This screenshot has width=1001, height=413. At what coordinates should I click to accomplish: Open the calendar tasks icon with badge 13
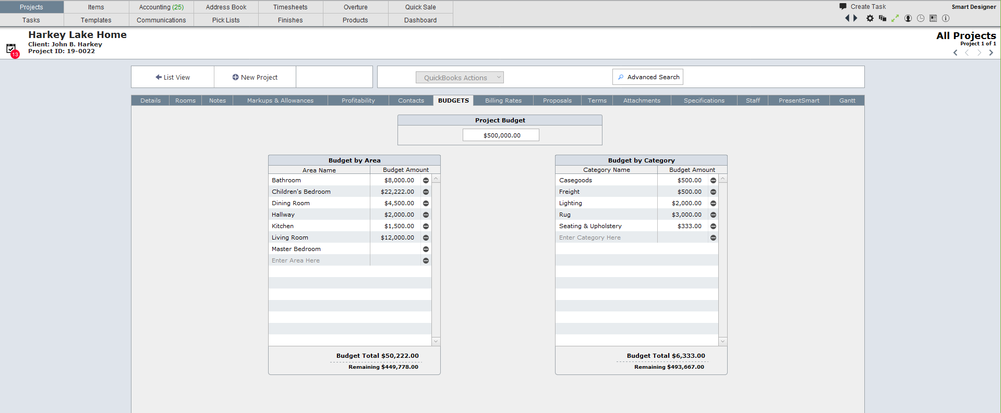pos(12,50)
